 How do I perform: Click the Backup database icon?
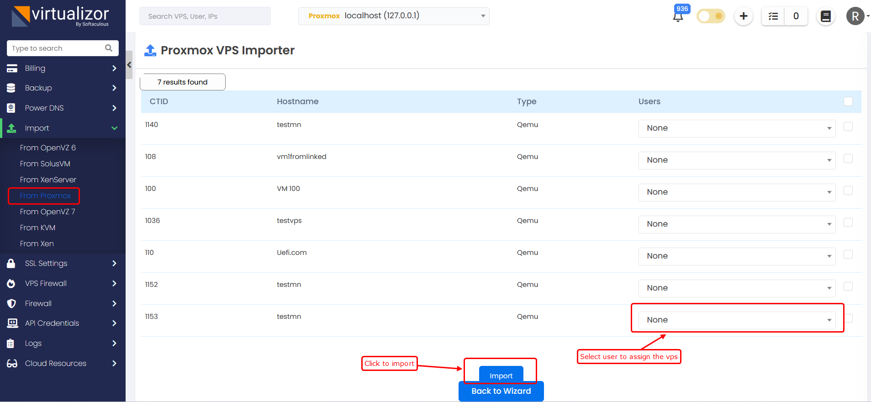pos(11,88)
